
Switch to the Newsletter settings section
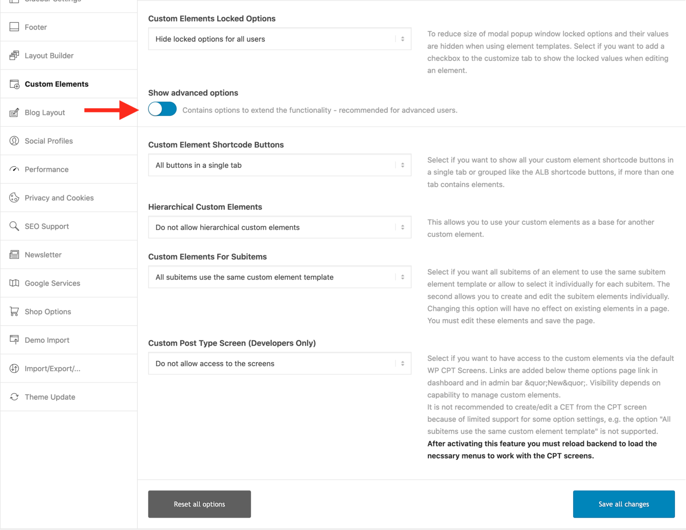[43, 254]
